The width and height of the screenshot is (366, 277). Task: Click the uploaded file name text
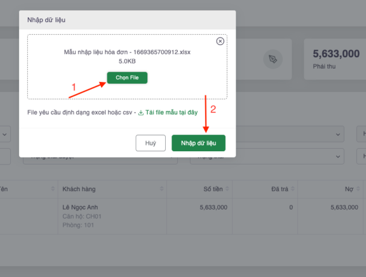click(x=127, y=52)
